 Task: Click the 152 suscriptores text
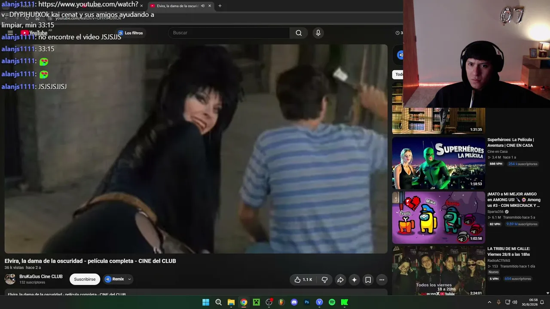point(32,282)
